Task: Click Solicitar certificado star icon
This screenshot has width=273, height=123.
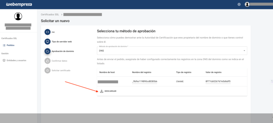Action: pos(47,70)
